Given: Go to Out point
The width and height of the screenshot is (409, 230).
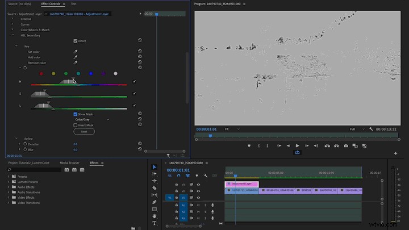Looking at the screenshot, I should coord(316,146).
